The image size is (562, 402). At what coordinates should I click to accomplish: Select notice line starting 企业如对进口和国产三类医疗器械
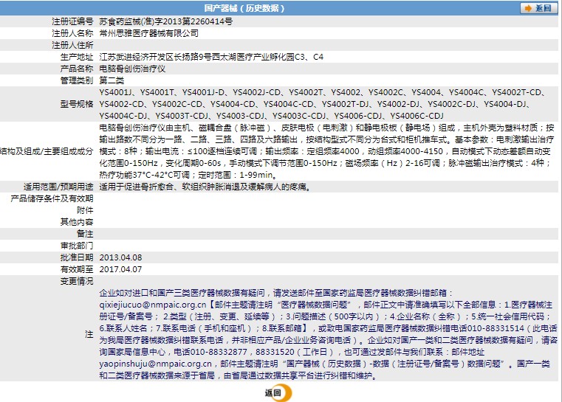tap(276, 293)
